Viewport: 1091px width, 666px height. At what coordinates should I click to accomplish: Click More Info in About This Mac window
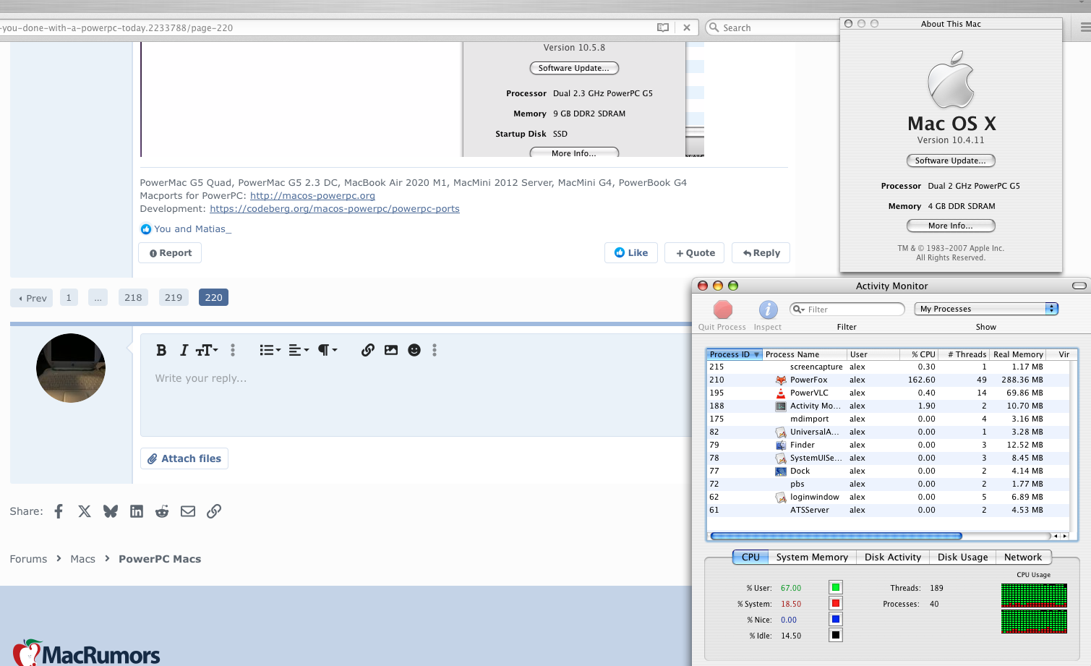[x=951, y=226]
